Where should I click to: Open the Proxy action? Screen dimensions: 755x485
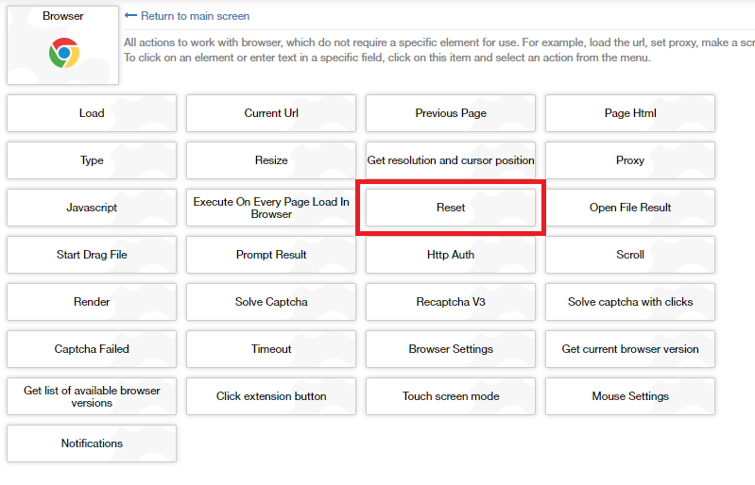click(630, 160)
